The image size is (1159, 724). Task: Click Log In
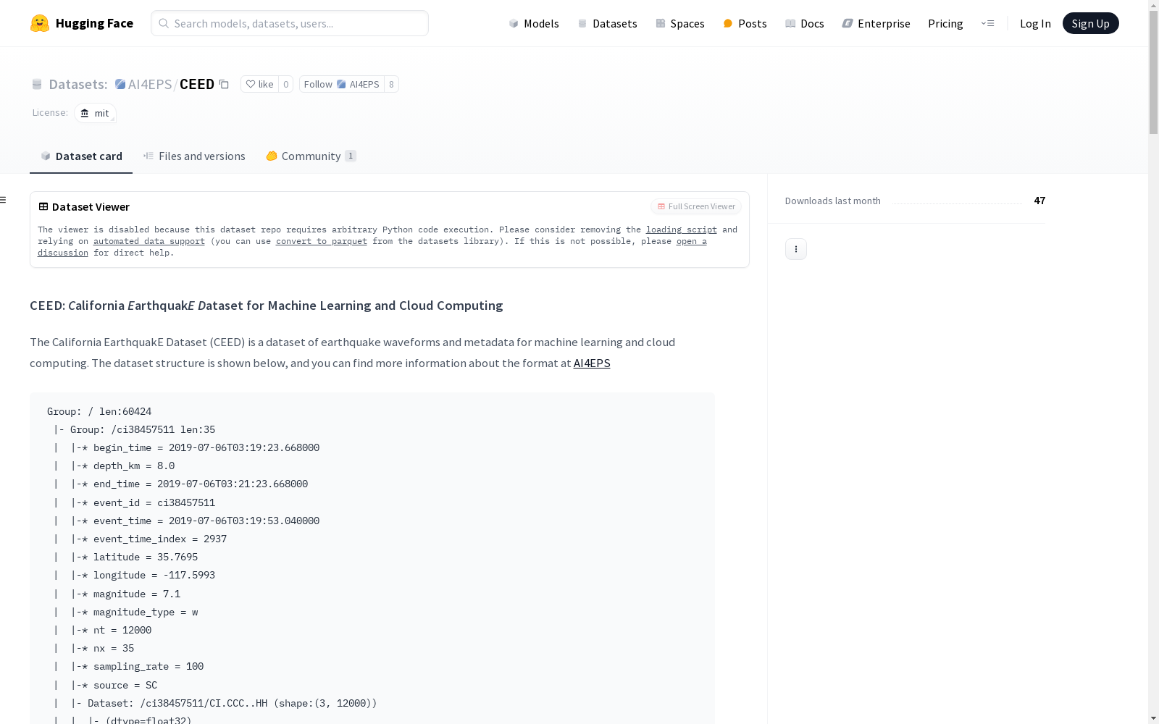click(x=1035, y=23)
